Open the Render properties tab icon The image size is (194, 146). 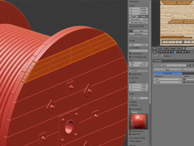tap(159, 52)
